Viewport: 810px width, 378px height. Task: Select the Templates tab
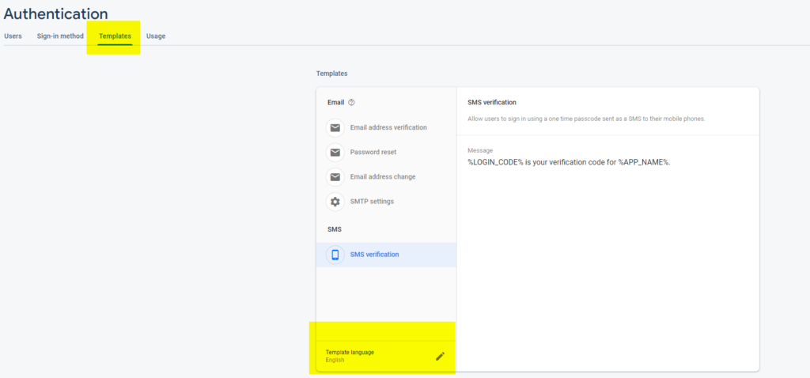click(115, 36)
